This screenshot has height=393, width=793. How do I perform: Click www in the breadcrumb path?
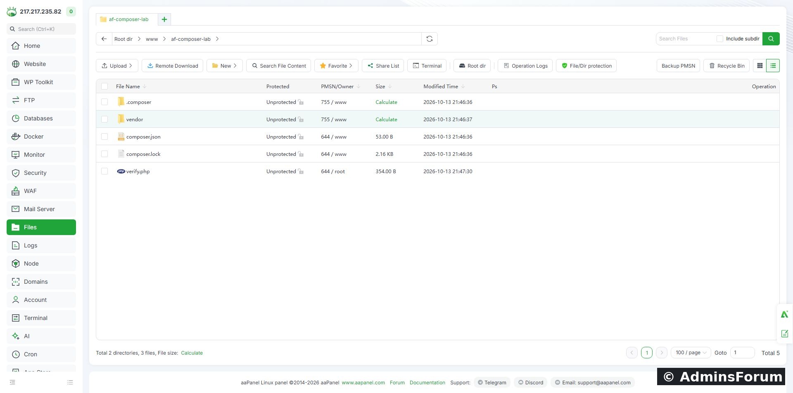(152, 39)
